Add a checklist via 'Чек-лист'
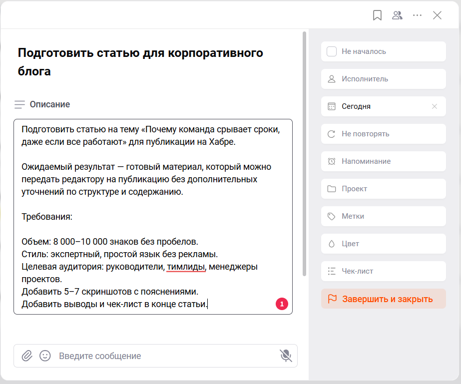Viewport: 461px width, 384px height. (384, 271)
